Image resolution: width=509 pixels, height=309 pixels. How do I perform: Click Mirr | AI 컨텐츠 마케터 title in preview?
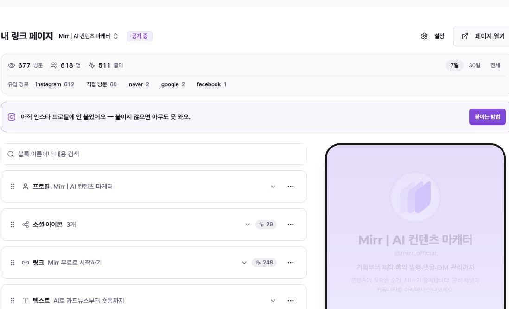(415, 240)
